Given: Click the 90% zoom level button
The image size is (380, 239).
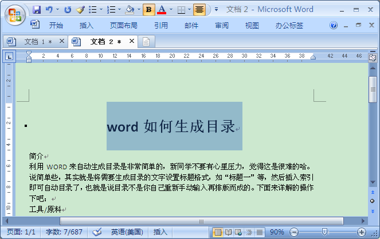Looking at the screenshot, I should (x=277, y=232).
